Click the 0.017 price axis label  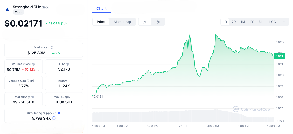[279, 108]
